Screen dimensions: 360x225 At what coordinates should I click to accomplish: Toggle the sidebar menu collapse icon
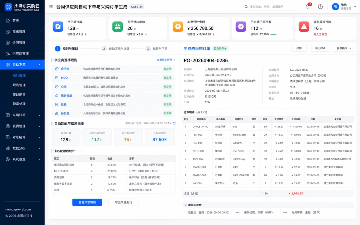pyautogui.click(x=51, y=7)
